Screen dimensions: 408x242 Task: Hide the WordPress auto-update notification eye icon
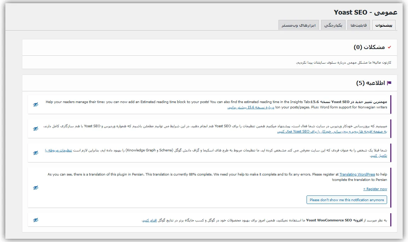coord(35,129)
